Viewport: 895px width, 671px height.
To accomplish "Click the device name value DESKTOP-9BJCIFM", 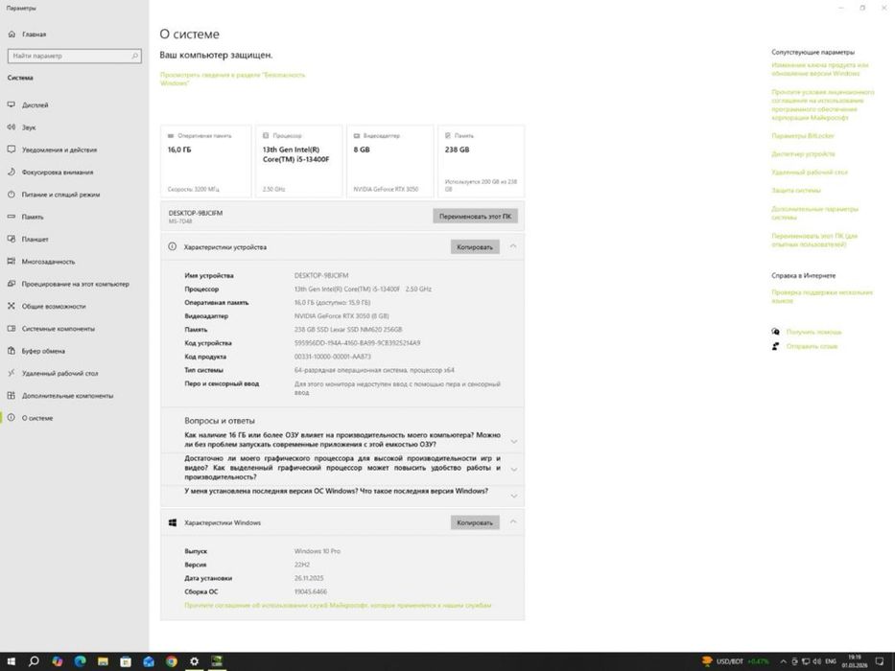I will click(320, 276).
